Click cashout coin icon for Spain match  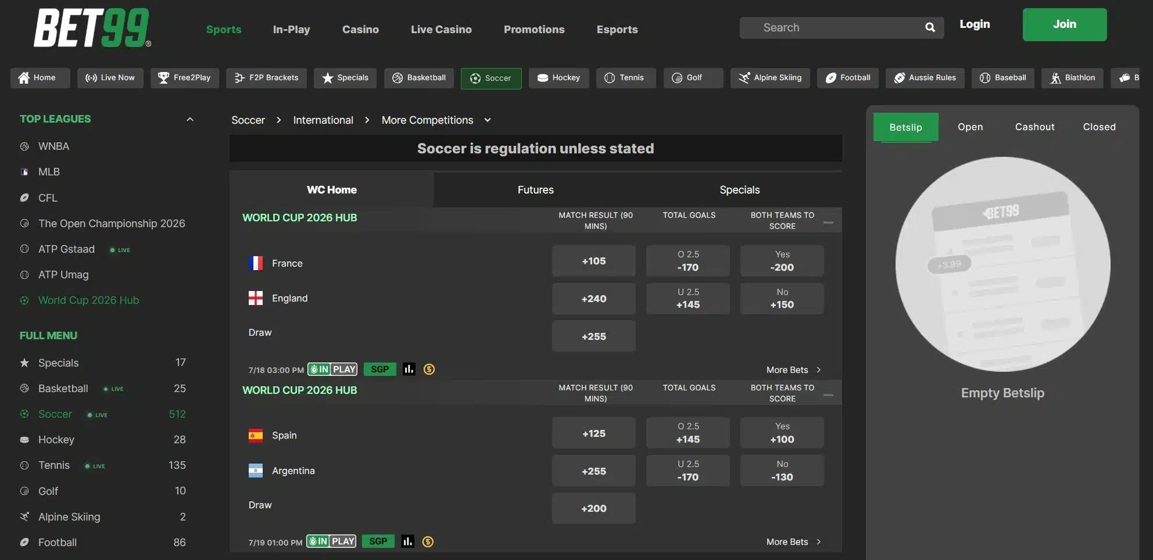coord(428,541)
